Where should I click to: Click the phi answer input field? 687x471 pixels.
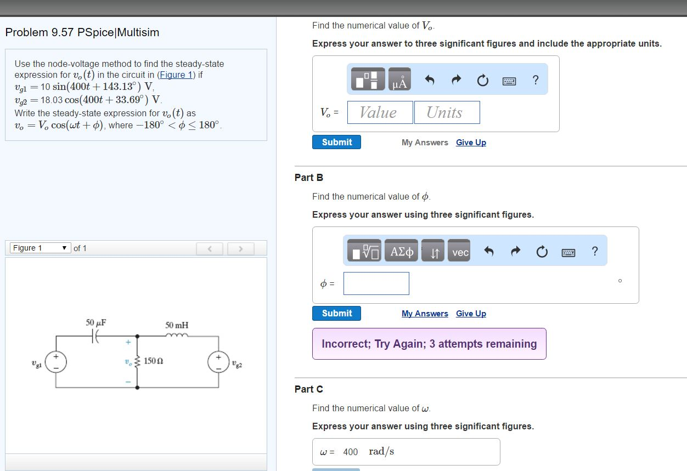376,283
